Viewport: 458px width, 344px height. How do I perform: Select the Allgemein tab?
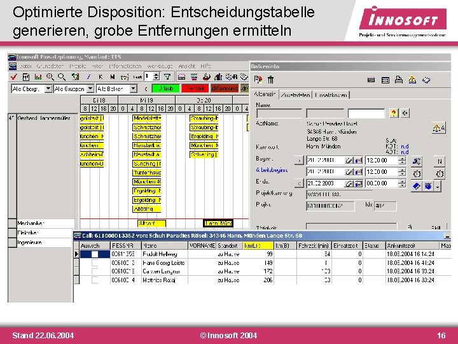[x=265, y=94]
